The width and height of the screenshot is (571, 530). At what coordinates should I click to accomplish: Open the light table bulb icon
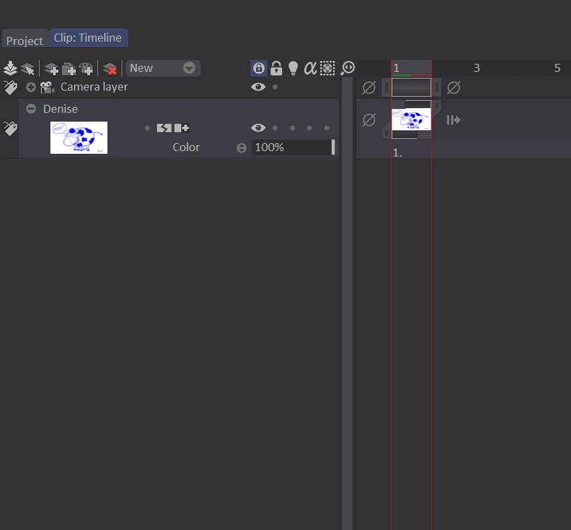(293, 68)
